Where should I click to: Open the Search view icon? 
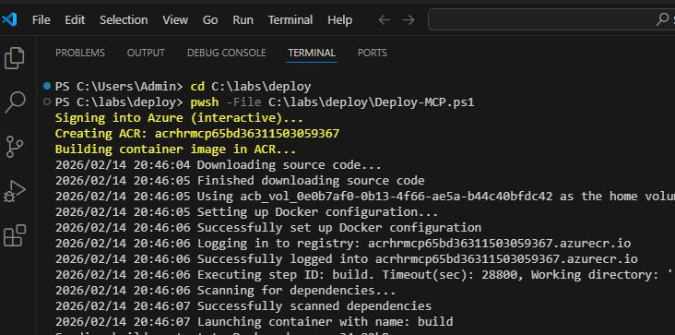[x=15, y=102]
